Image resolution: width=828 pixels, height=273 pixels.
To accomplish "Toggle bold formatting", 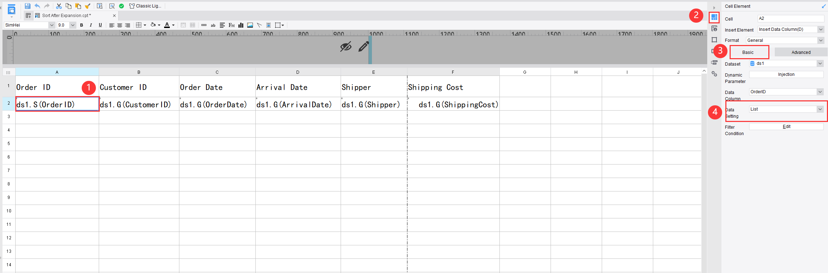I will (82, 25).
